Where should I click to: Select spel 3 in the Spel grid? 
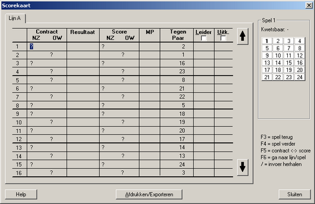tap(289, 41)
